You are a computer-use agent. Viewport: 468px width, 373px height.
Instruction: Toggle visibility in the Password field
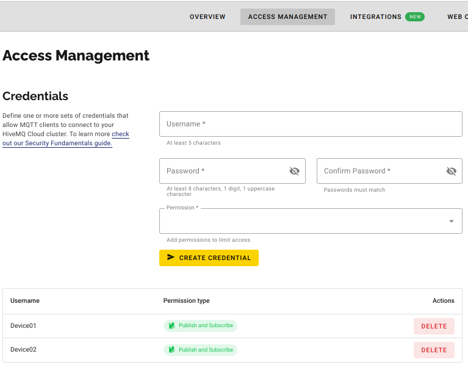[x=294, y=171]
